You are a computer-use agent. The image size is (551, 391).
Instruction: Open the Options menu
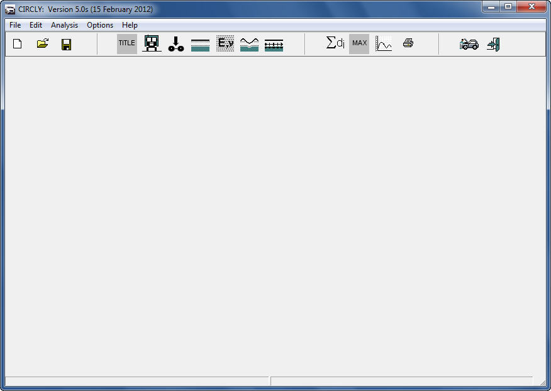(100, 25)
